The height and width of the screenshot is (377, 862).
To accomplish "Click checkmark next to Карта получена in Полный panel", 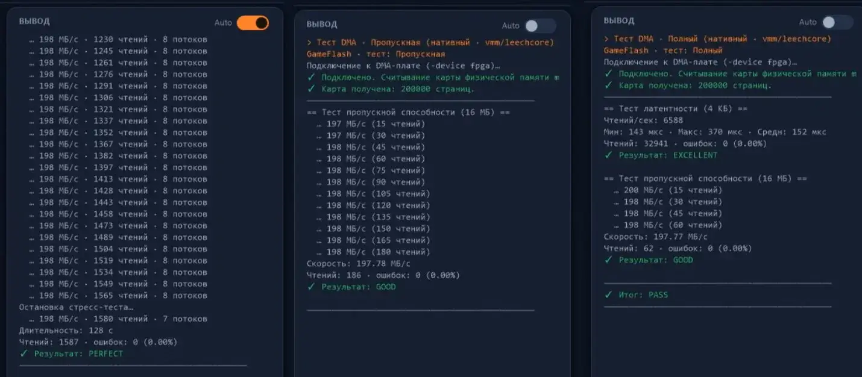I will (x=608, y=86).
